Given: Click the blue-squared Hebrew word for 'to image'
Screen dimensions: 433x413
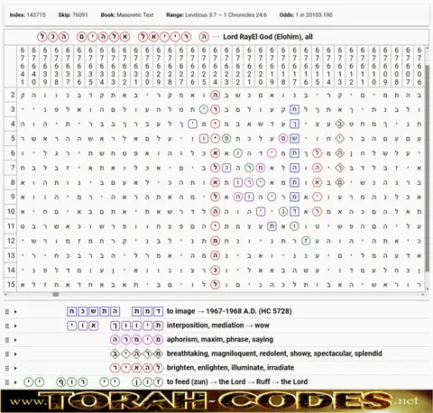Looking at the screenshot, I should (148, 311).
